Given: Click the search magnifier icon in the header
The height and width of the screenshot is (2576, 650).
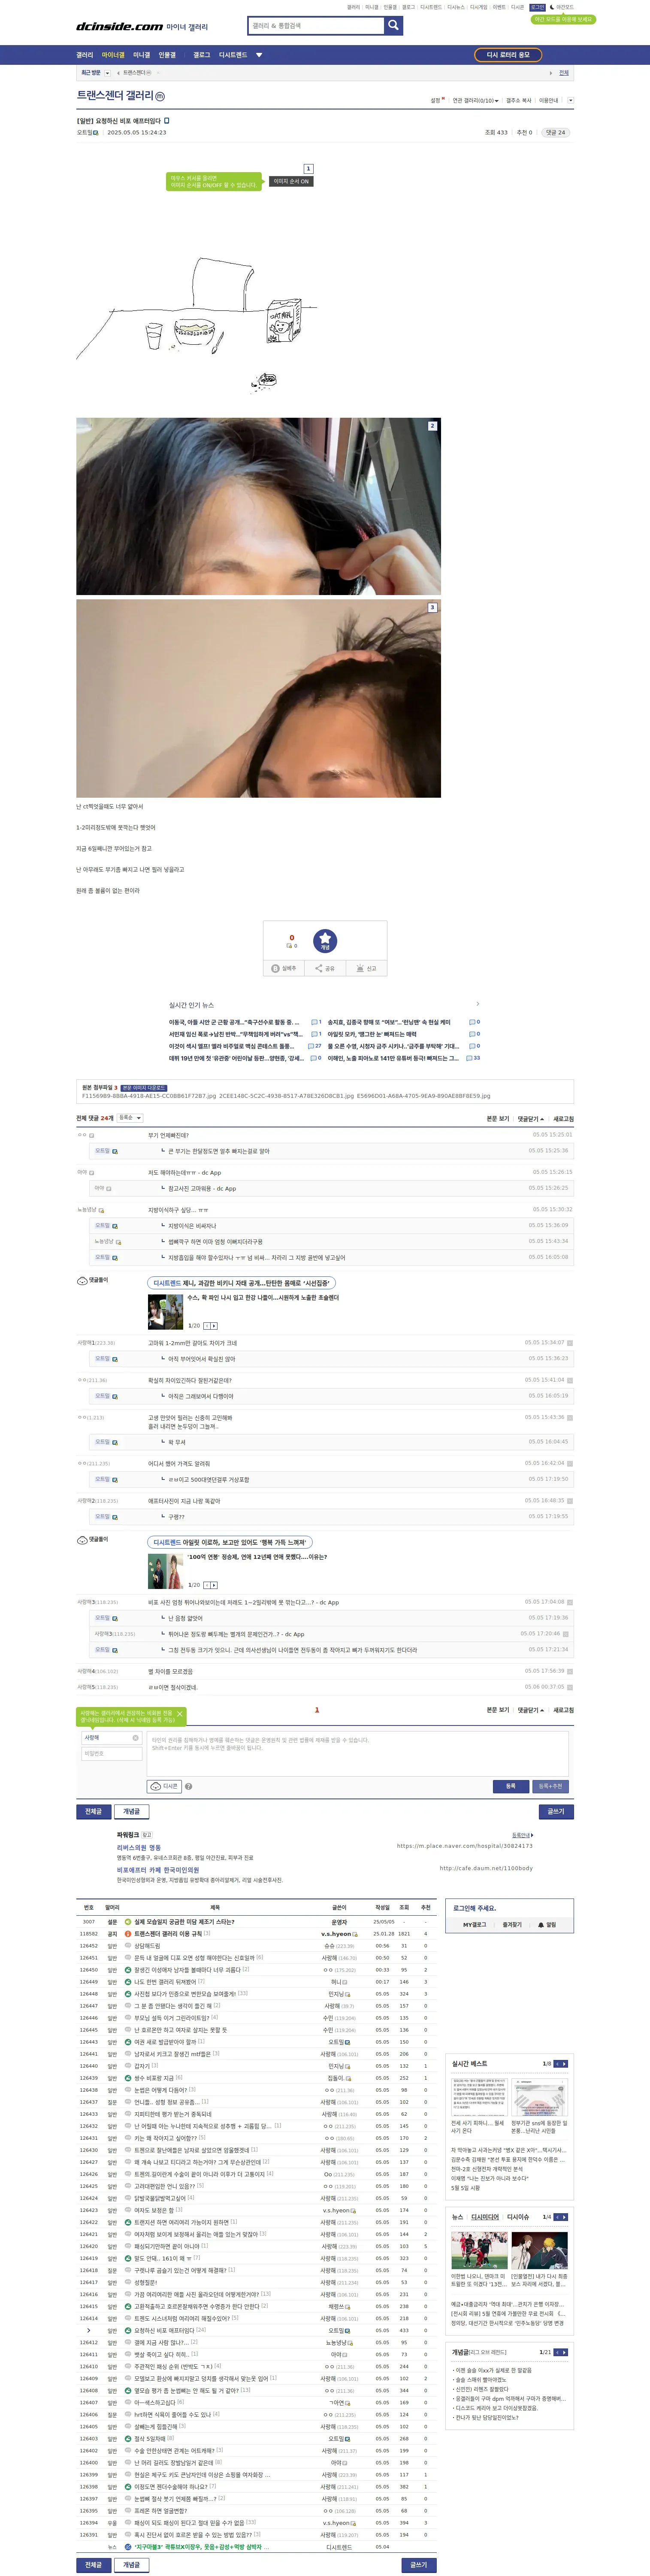Looking at the screenshot, I should [x=394, y=25].
